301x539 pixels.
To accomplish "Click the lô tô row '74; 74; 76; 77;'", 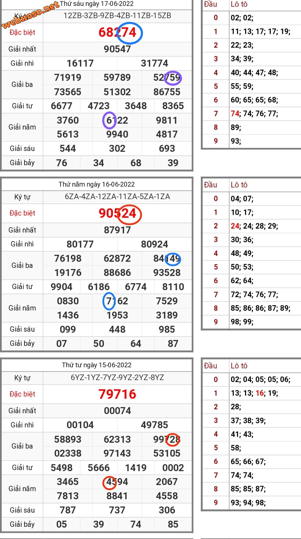I will (254, 114).
